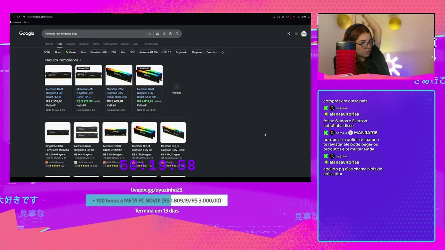Start voice search with microphone icon
Image resolution: width=445 pixels, height=250 pixels.
(x=164, y=34)
